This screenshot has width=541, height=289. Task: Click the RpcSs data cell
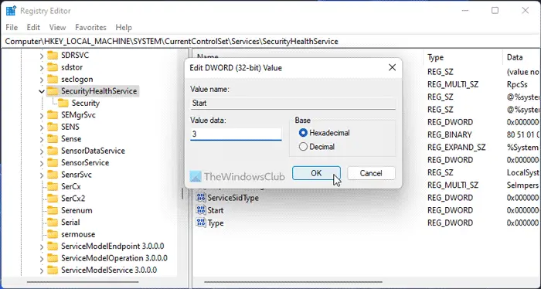pos(517,84)
